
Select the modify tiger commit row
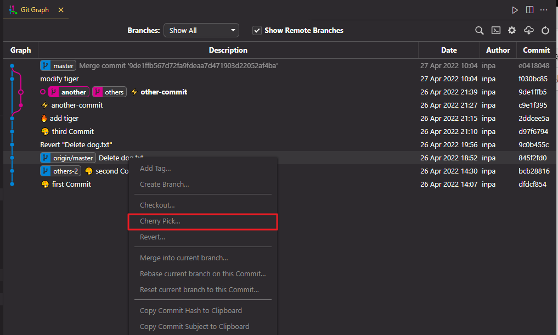(280, 79)
